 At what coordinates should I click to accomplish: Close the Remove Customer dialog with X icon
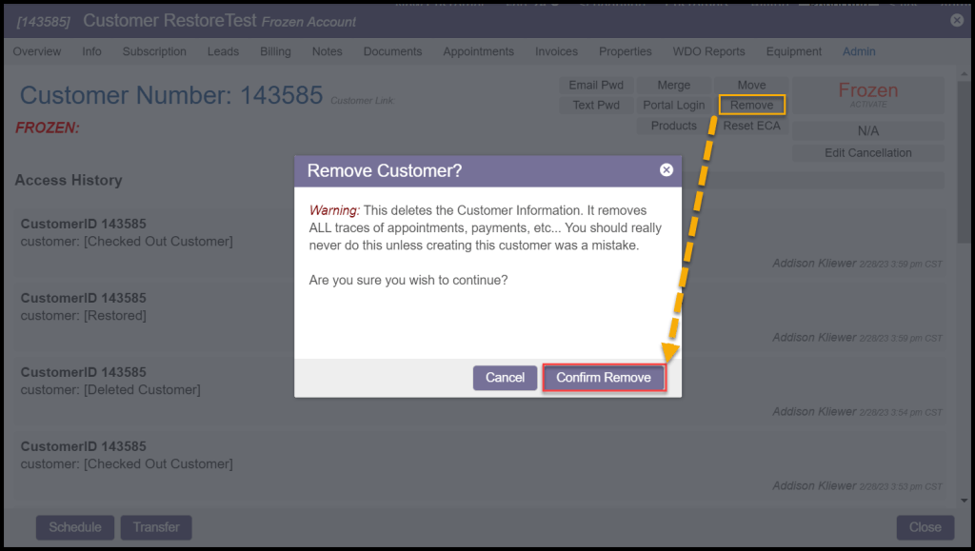coord(667,169)
